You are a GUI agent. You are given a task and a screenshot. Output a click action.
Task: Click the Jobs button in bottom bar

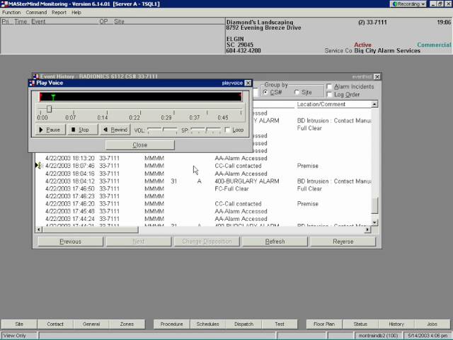pyautogui.click(x=432, y=324)
